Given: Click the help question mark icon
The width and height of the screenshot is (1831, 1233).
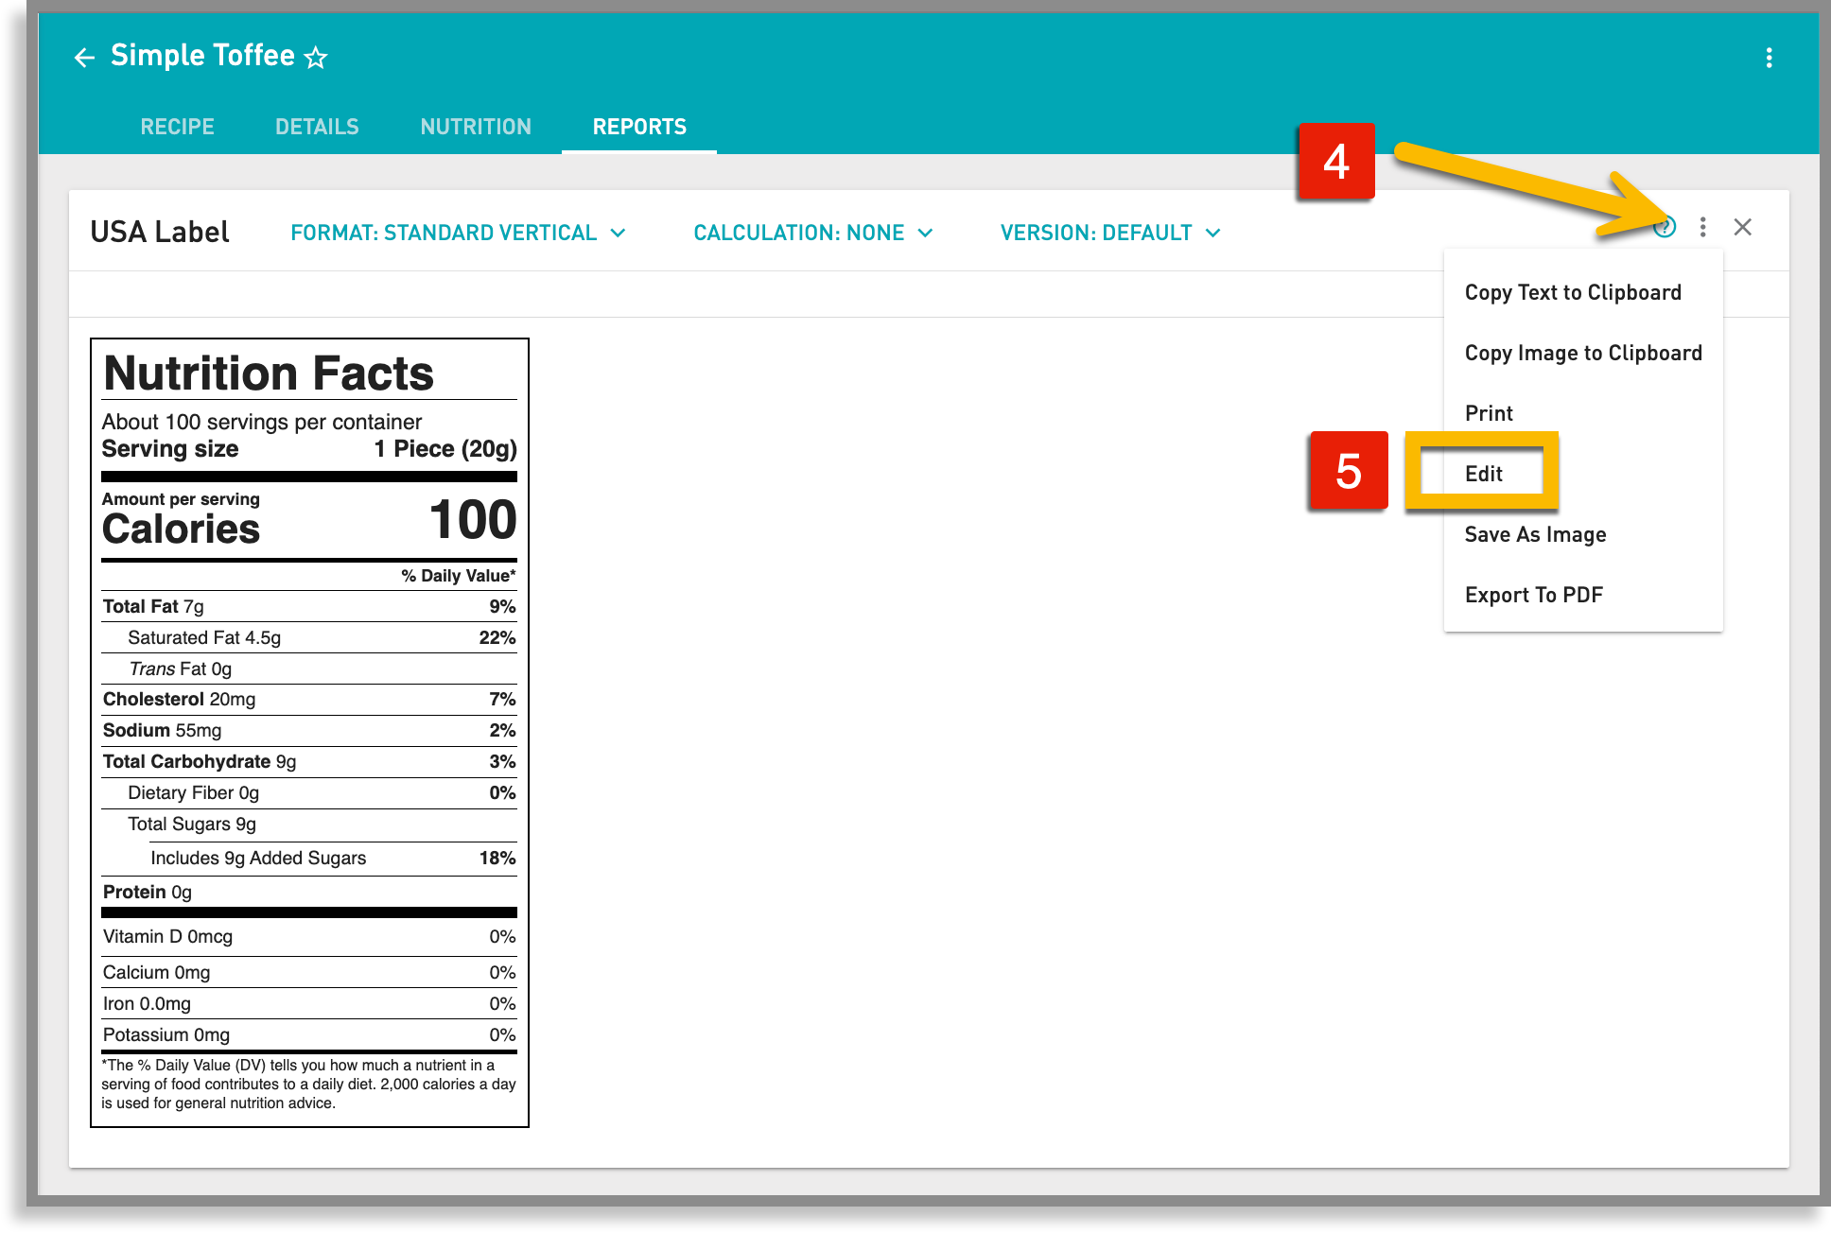Looking at the screenshot, I should tap(1666, 228).
